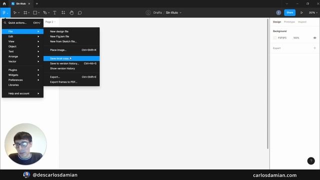This screenshot has width=320, height=180.
Task: Switch to the Prototype tab
Action: [289, 22]
